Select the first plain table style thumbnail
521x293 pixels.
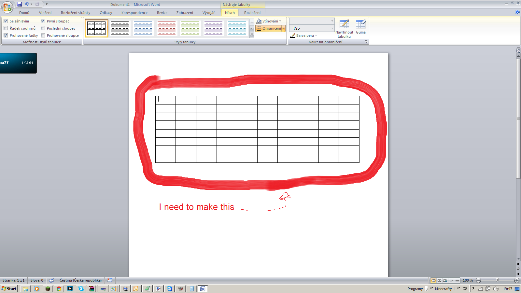point(96,28)
